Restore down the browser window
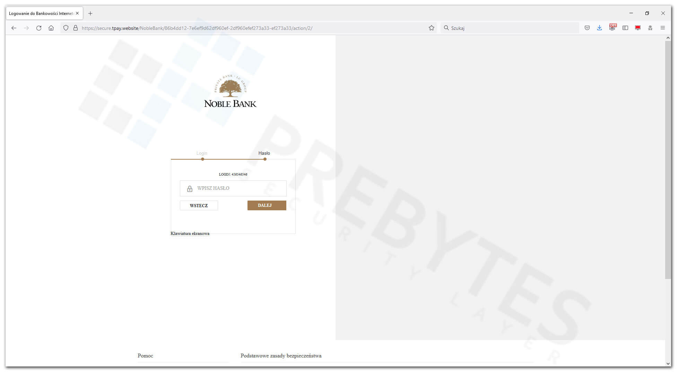 647,13
